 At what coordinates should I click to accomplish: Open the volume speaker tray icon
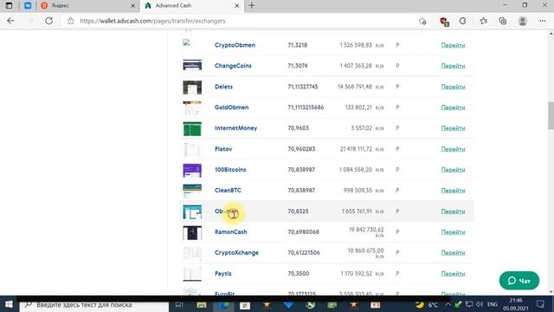479,304
